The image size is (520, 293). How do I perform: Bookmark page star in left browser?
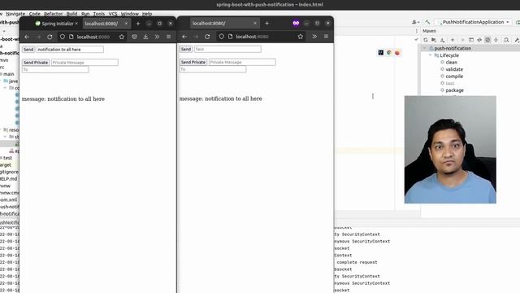[122, 37]
